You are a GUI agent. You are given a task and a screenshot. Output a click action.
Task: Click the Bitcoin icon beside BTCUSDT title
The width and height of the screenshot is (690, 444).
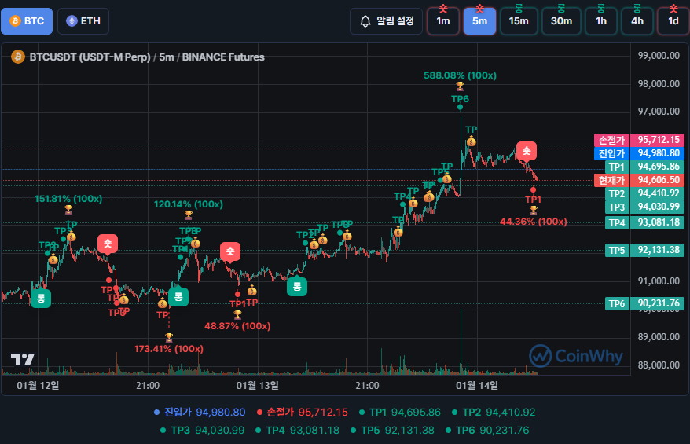click(x=17, y=57)
